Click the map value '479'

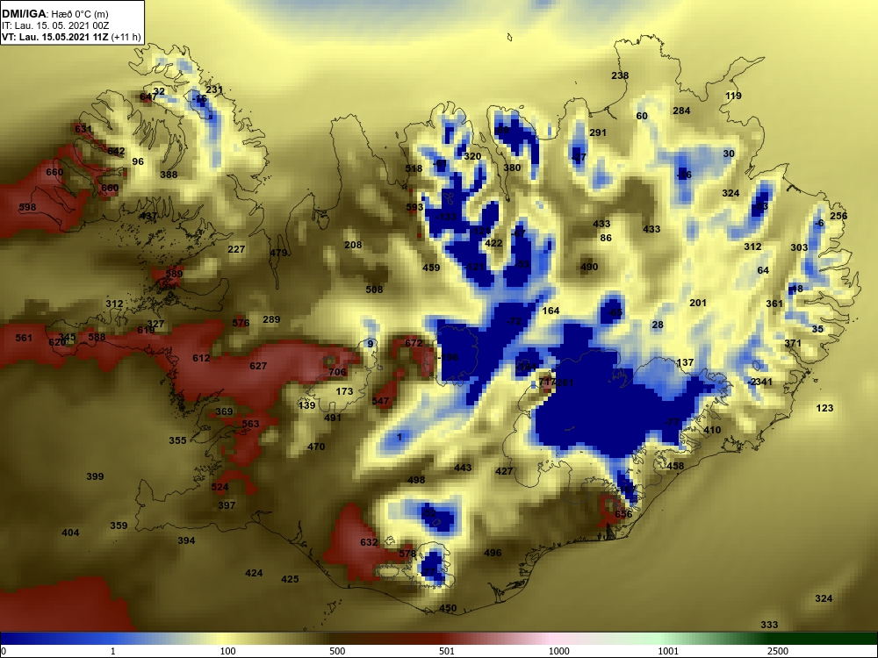click(x=279, y=253)
